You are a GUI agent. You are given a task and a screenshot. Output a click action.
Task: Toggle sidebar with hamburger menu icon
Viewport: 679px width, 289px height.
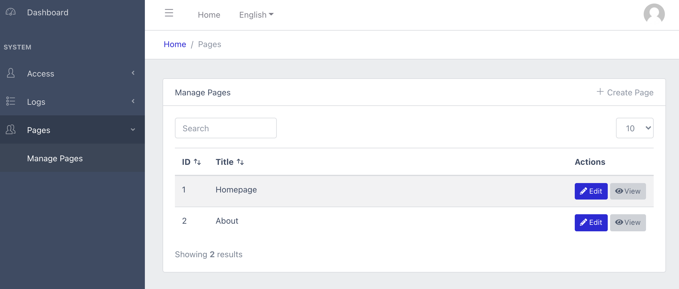[169, 13]
